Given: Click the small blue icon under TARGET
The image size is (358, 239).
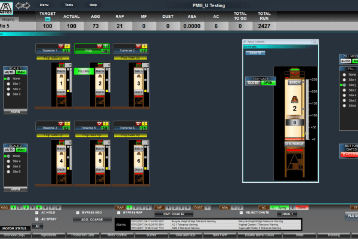Looking at the screenshot, I should (48, 19).
